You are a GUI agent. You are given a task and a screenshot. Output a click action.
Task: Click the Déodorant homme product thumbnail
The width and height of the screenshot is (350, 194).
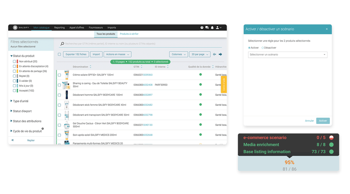tap(67, 95)
